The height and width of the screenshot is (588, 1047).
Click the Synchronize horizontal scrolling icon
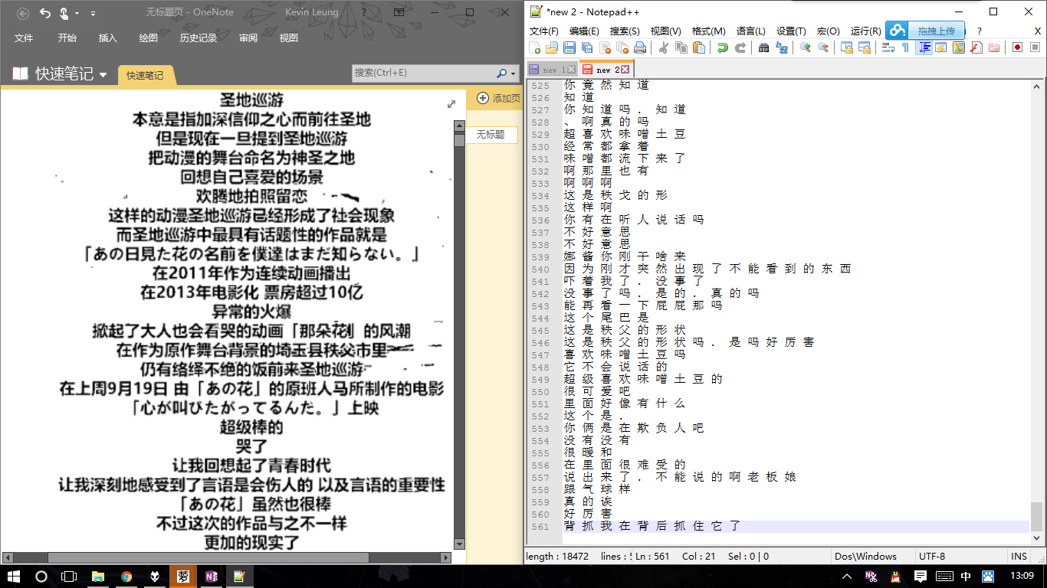tap(865, 47)
